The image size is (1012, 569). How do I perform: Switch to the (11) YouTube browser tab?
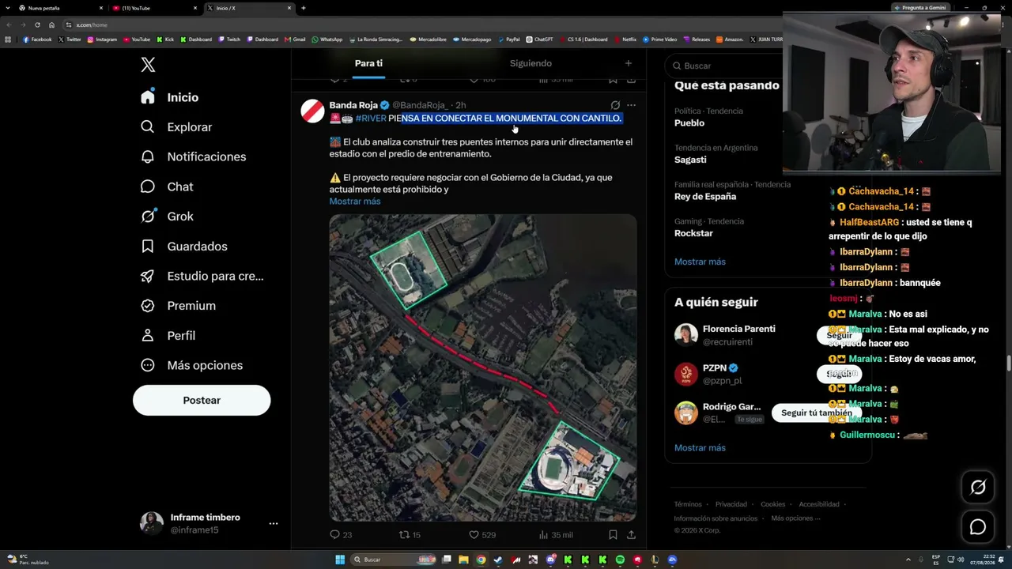coord(155,8)
